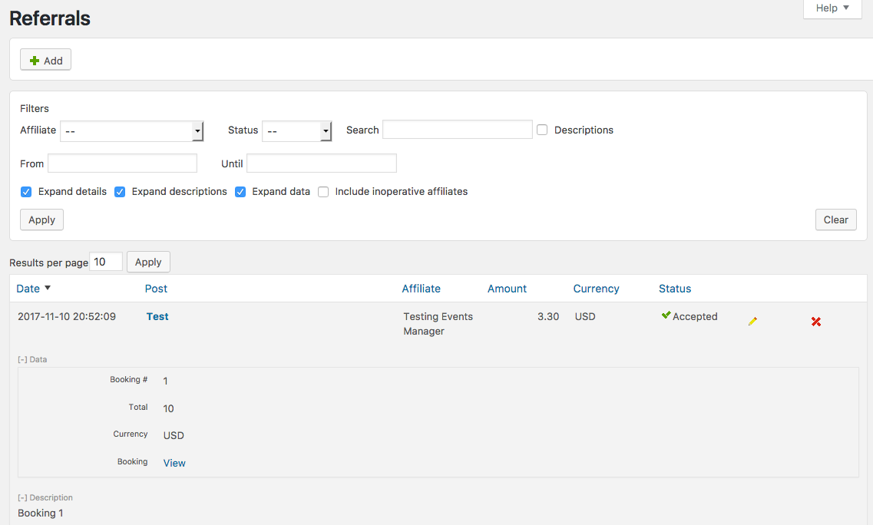Click the green plus Add button

tap(46, 61)
